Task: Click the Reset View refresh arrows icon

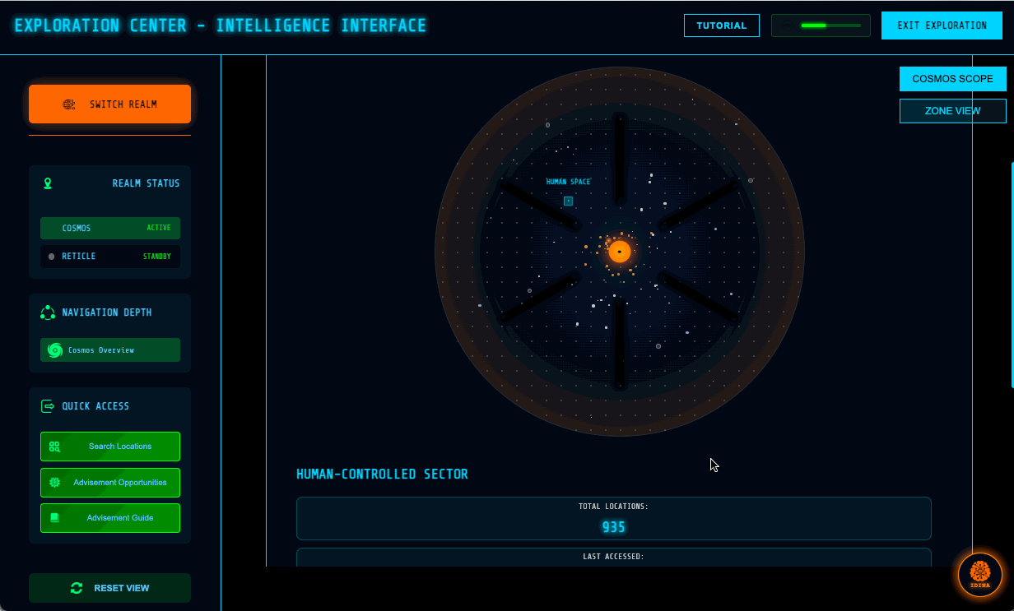Action: (x=77, y=588)
